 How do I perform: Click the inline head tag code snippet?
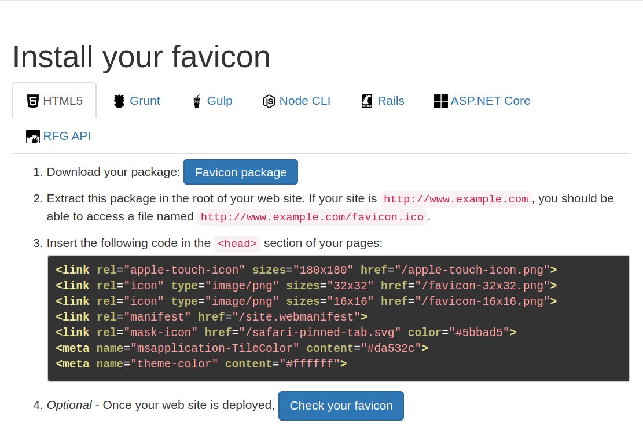237,244
